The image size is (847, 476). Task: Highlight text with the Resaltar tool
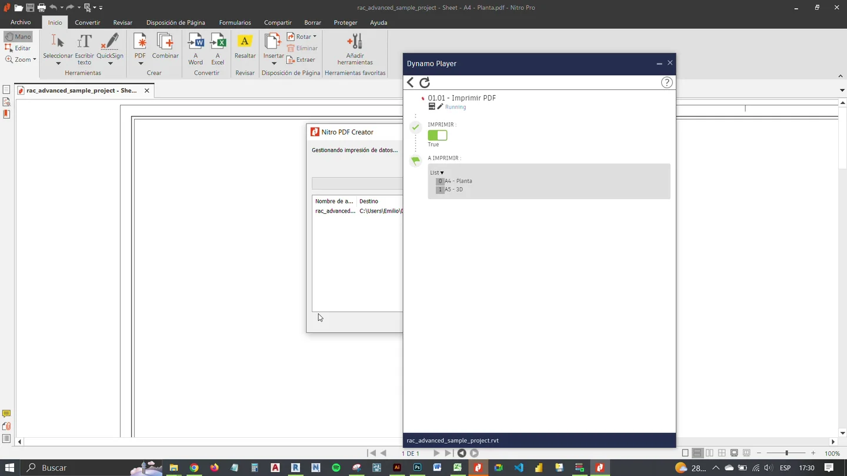(x=245, y=47)
